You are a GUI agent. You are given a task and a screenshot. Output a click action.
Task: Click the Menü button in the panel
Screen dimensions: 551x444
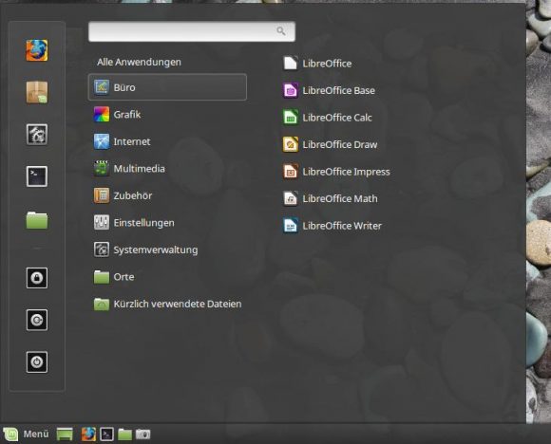tap(26, 435)
